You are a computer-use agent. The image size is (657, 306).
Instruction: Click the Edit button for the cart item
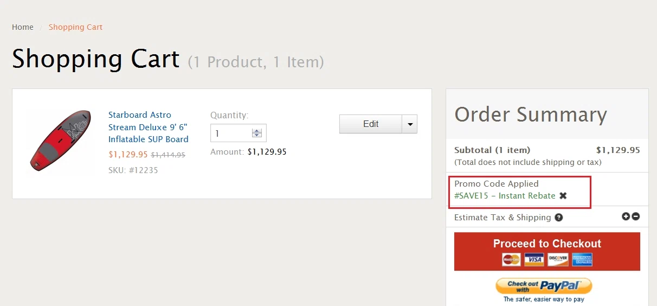(x=371, y=124)
